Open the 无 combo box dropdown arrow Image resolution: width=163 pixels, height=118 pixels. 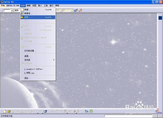pos(72,10)
